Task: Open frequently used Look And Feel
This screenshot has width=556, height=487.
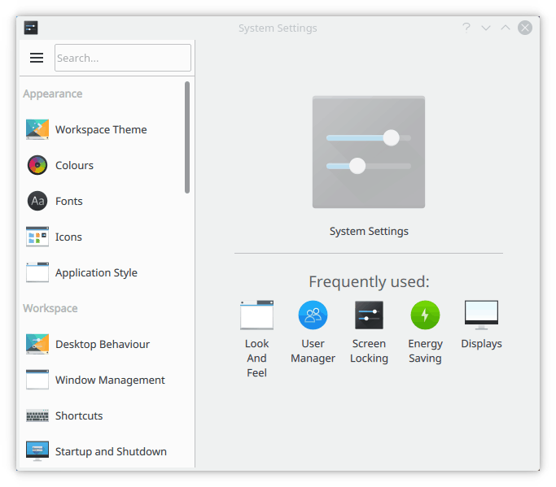Action: [x=256, y=337]
